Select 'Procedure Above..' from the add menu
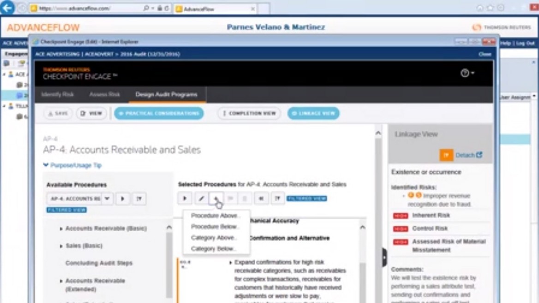 point(215,216)
